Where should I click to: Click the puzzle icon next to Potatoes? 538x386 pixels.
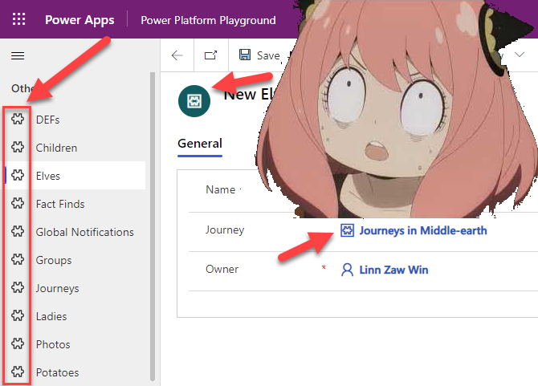pyautogui.click(x=18, y=372)
